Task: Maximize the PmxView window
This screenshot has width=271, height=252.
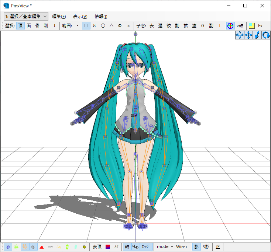Action: point(245,6)
